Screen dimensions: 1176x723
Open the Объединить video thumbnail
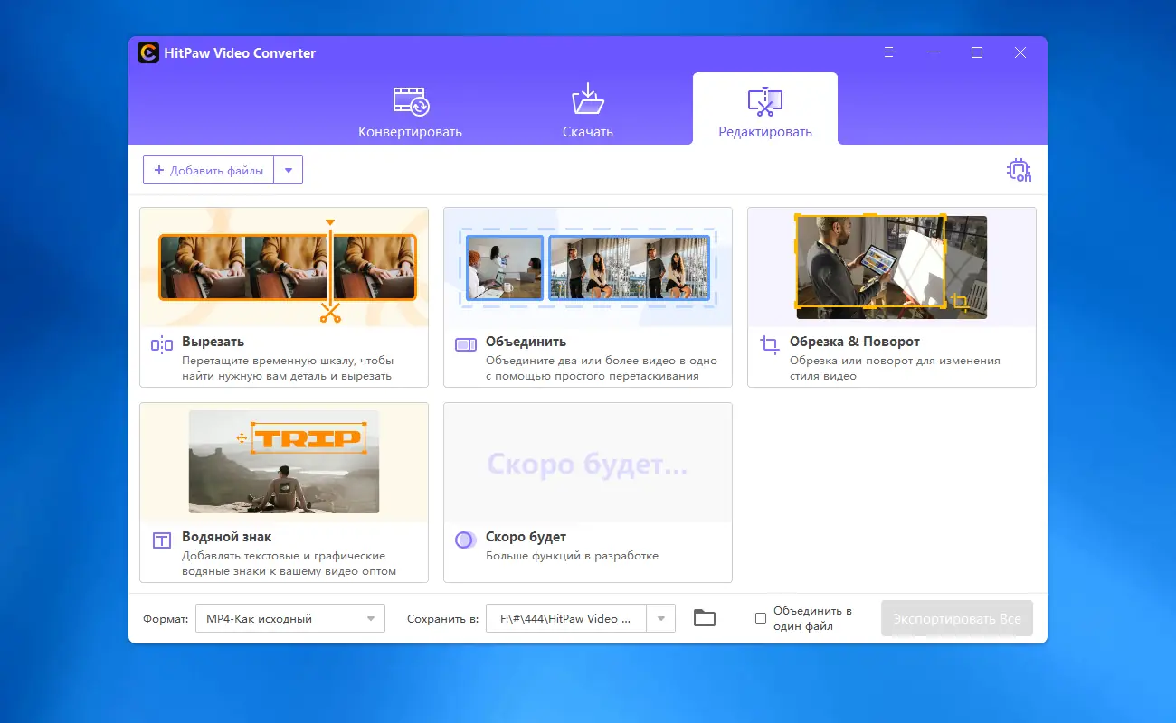588,267
